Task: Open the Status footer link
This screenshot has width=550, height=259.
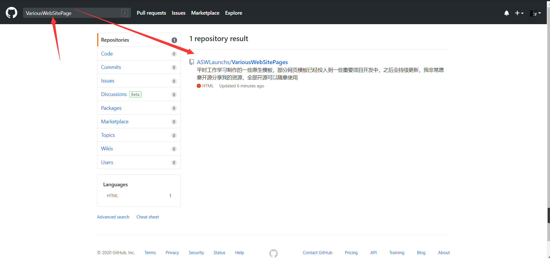Action: (219, 253)
